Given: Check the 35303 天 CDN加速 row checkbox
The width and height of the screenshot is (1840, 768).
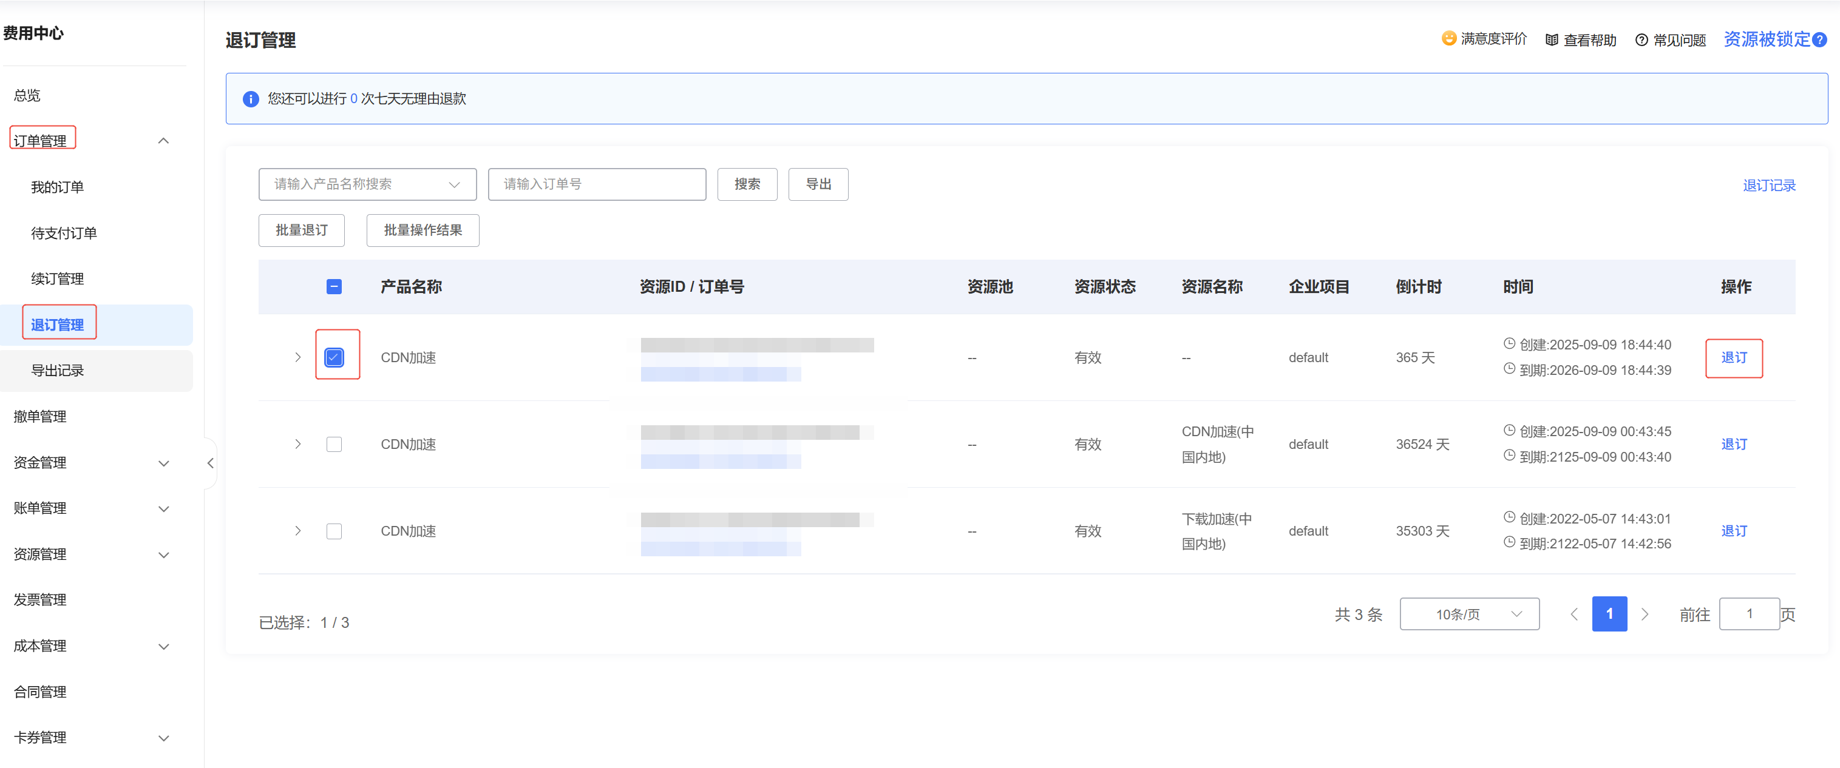Looking at the screenshot, I should click(x=333, y=531).
